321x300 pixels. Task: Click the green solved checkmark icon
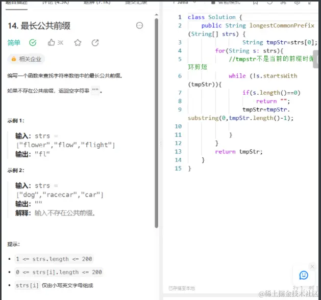click(x=33, y=43)
